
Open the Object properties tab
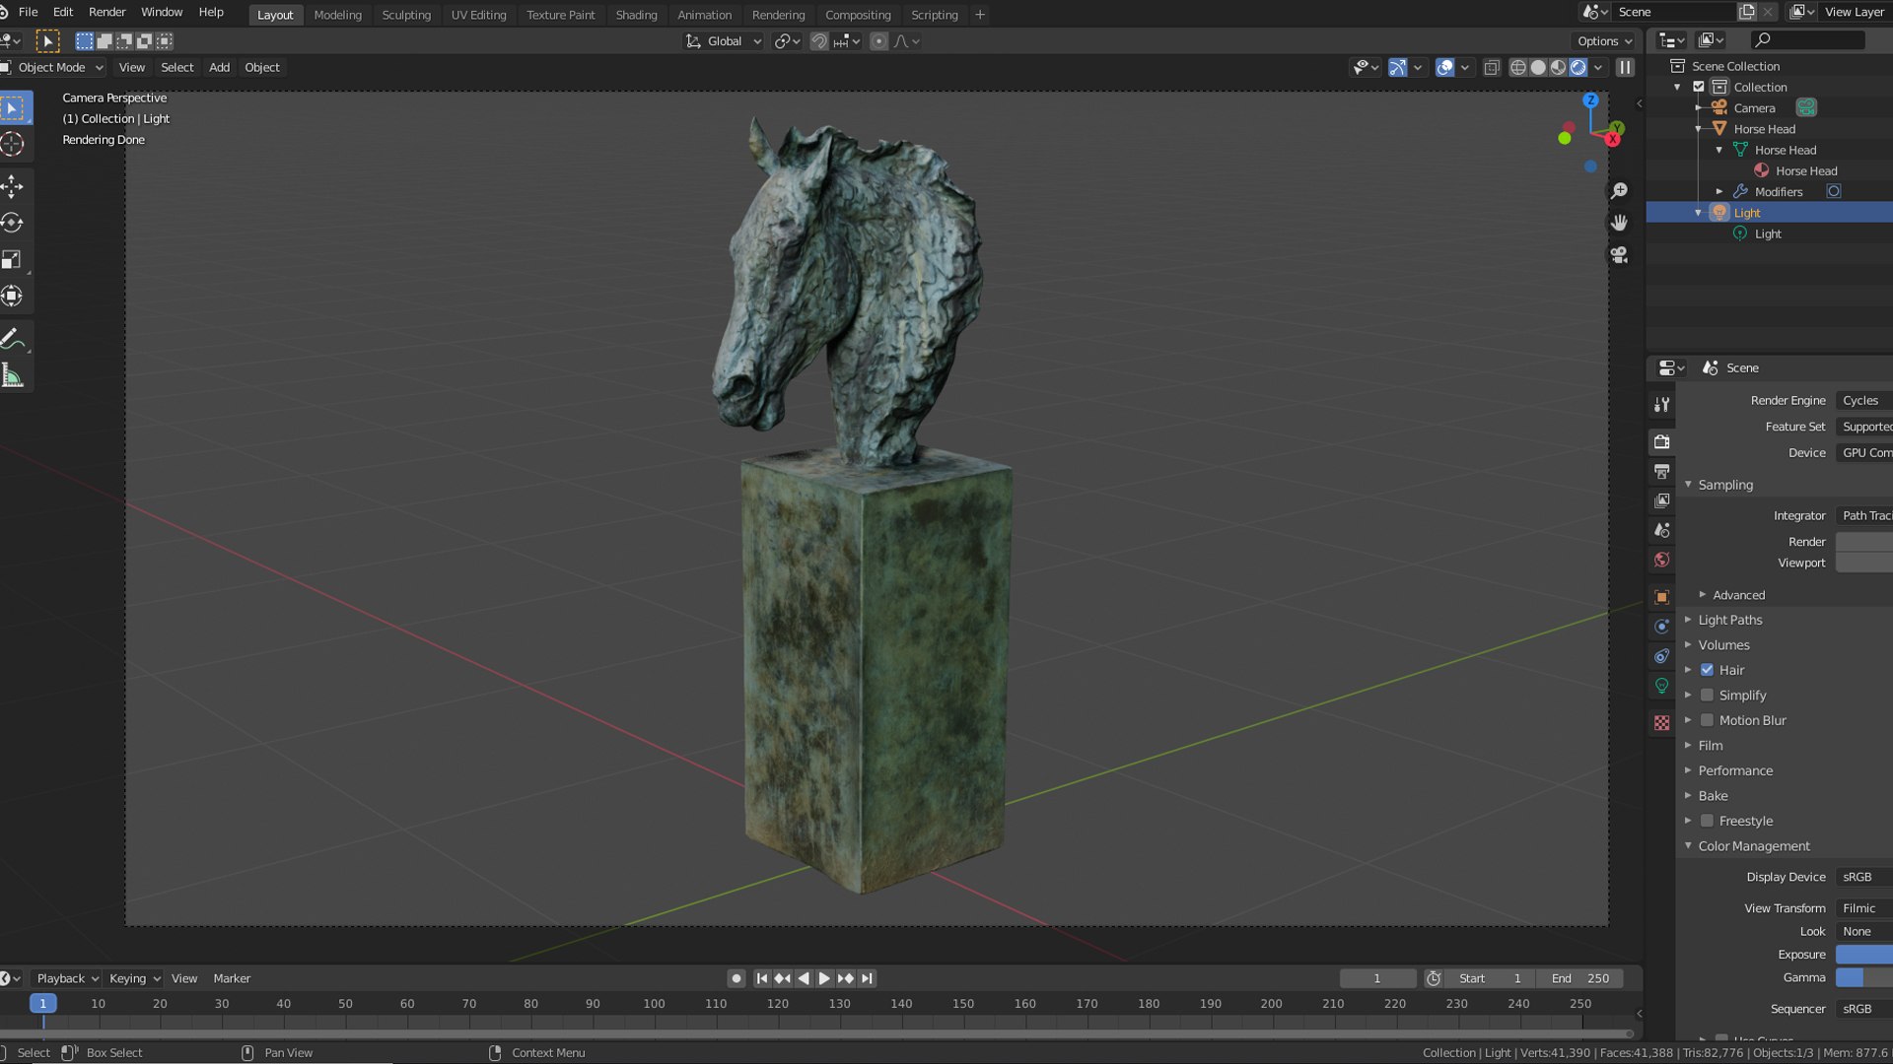point(1662,597)
